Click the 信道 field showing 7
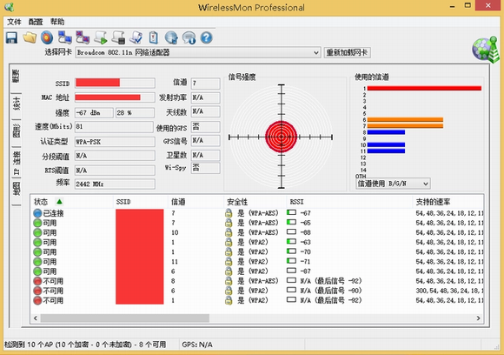The image size is (504, 355). click(x=206, y=84)
